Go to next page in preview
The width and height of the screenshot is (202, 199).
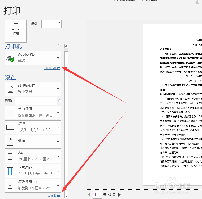tap(119, 194)
